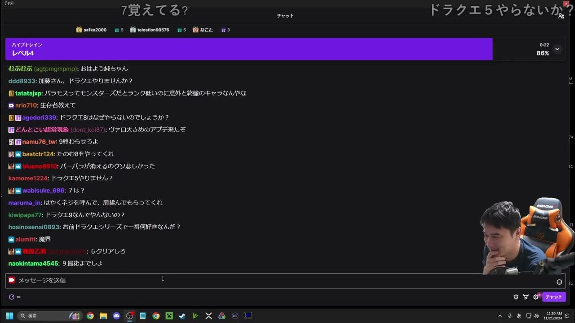575x323 pixels.
Task: Click username ario710 in chat
Action: point(26,105)
